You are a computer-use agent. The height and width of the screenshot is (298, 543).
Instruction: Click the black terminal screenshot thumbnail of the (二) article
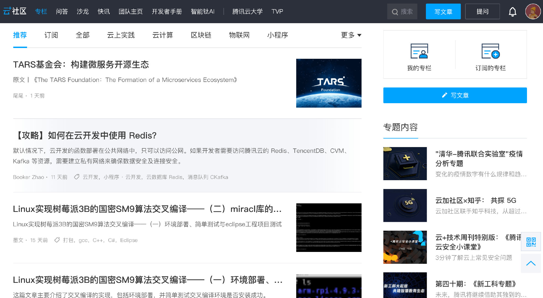coord(329,228)
